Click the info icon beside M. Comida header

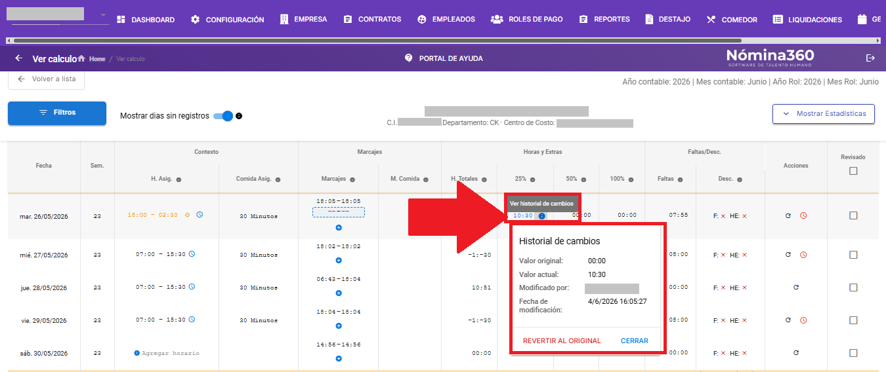click(x=425, y=179)
